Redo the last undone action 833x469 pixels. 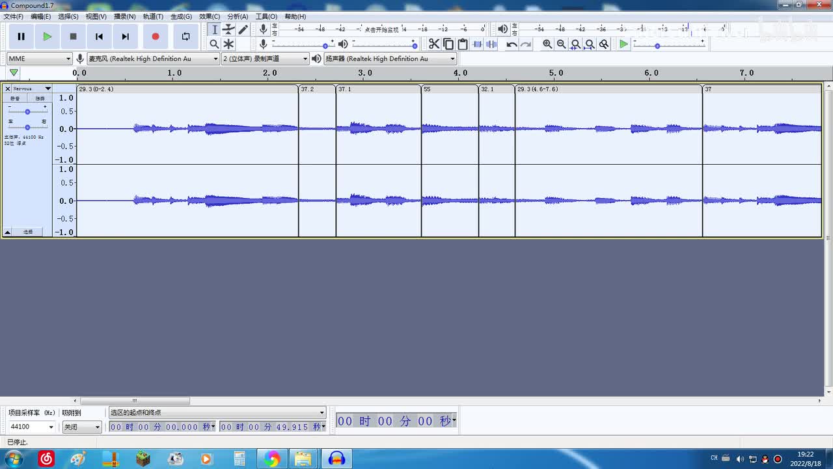[x=526, y=44]
